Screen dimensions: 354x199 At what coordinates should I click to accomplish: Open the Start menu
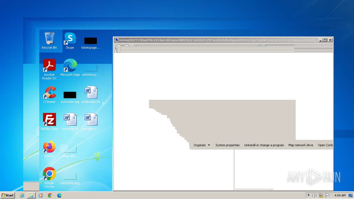tap(7, 195)
